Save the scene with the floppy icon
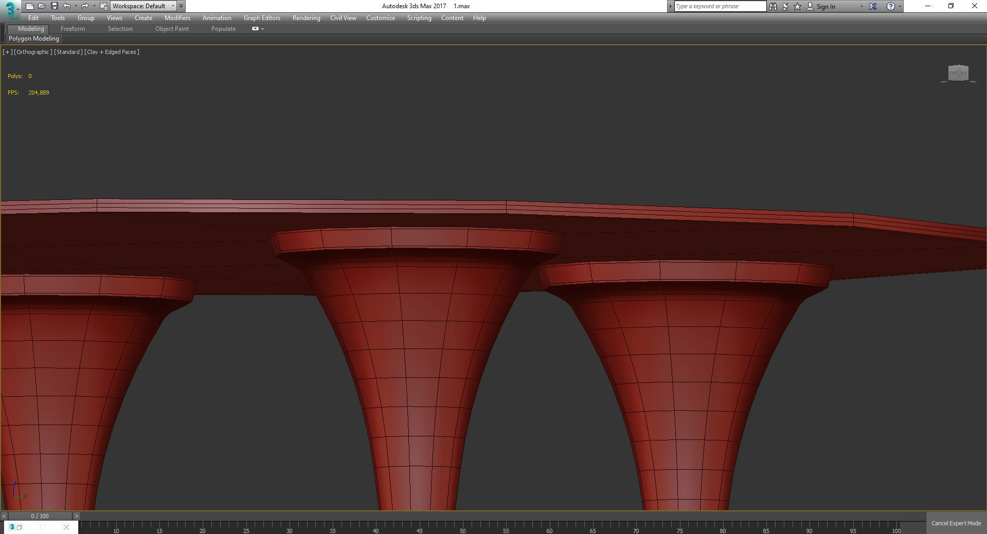Screen dimensions: 987x534 pyautogui.click(x=55, y=6)
